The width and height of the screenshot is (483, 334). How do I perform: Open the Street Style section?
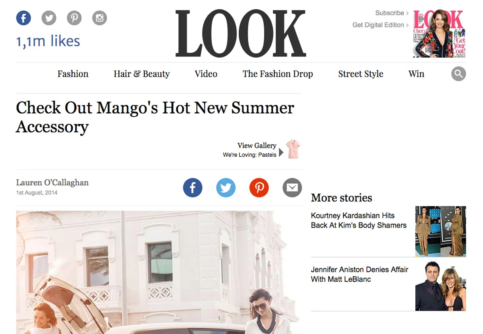(361, 74)
